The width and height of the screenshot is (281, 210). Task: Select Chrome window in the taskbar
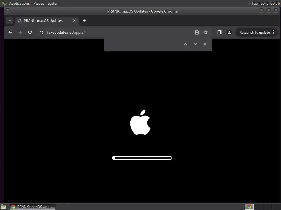[32, 207]
